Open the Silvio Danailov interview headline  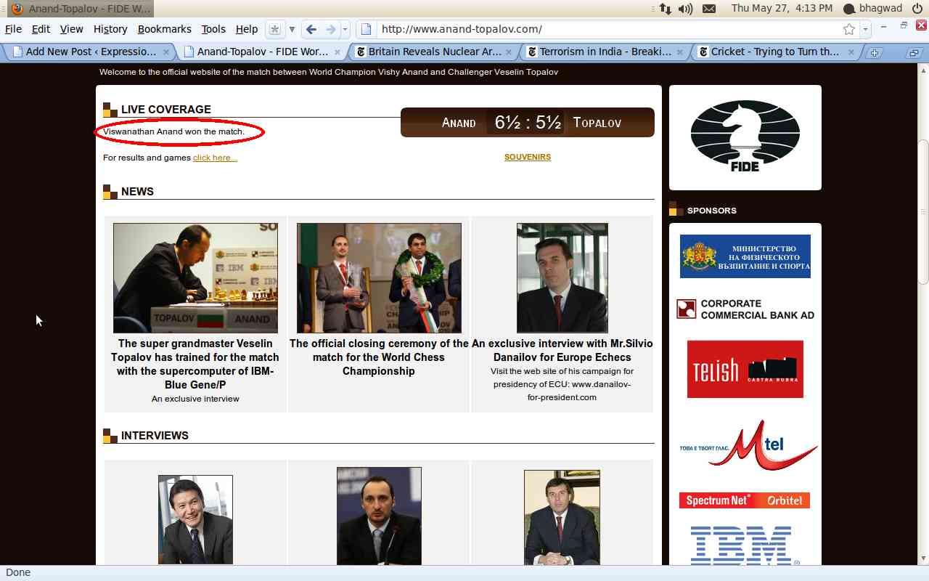(562, 350)
